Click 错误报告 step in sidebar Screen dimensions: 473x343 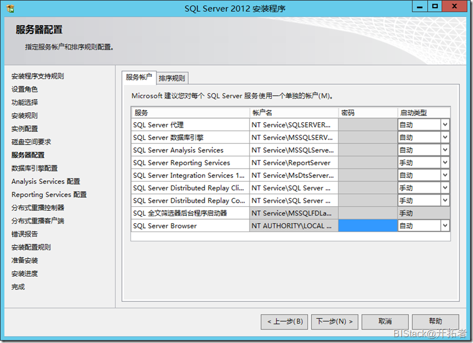(x=25, y=234)
